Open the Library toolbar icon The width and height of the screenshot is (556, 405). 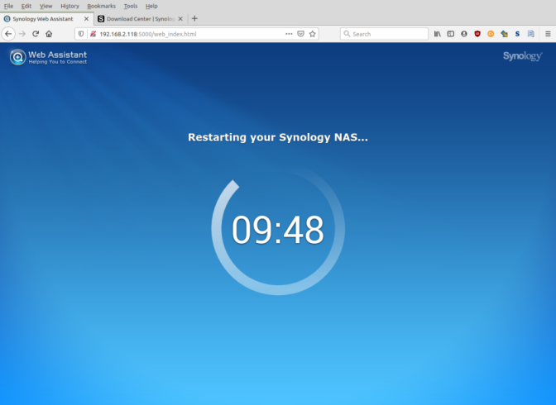(x=437, y=34)
